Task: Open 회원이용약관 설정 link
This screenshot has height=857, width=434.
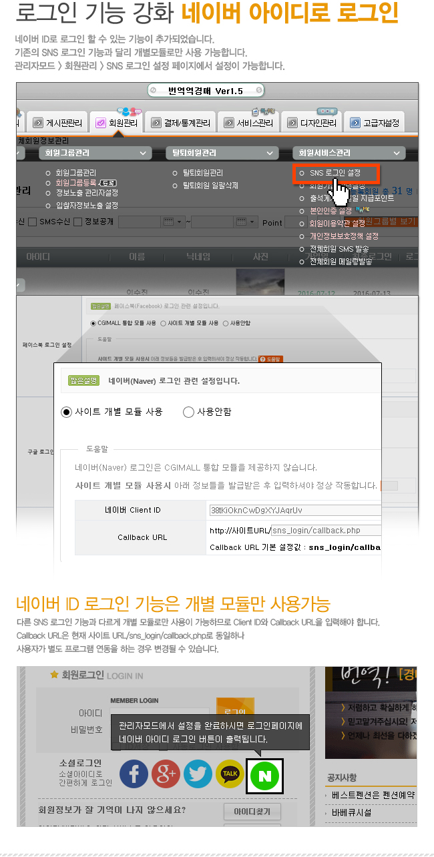Action: point(337,224)
